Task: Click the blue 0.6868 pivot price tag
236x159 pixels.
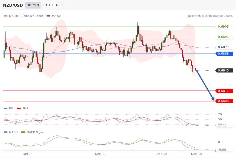Action: click(224, 54)
